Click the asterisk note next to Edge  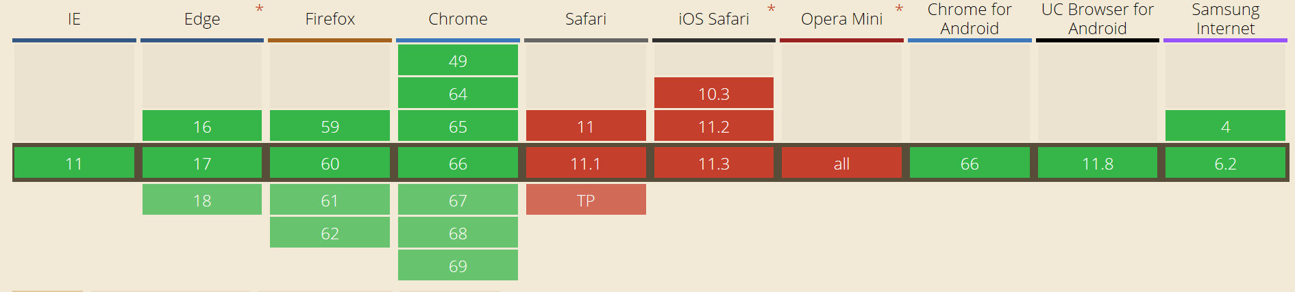coord(259,10)
